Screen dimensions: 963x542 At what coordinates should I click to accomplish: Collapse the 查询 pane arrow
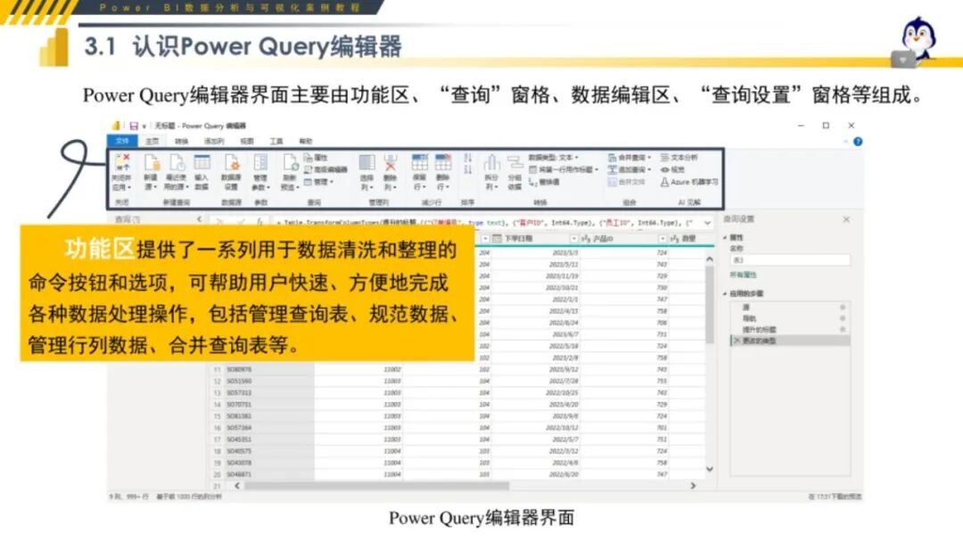[x=199, y=219]
